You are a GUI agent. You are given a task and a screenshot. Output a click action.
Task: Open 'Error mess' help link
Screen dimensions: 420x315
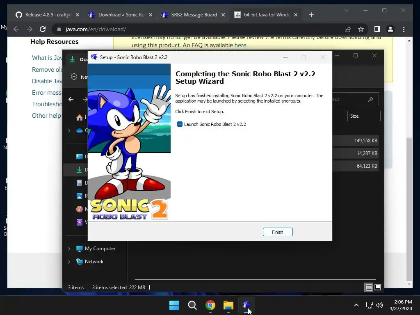(47, 92)
